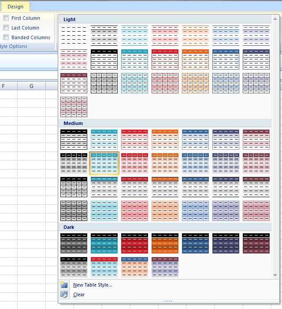Viewport: 282px width, 309px height.
Task: Apply Medium red style in first Medium row
Action: click(134, 140)
